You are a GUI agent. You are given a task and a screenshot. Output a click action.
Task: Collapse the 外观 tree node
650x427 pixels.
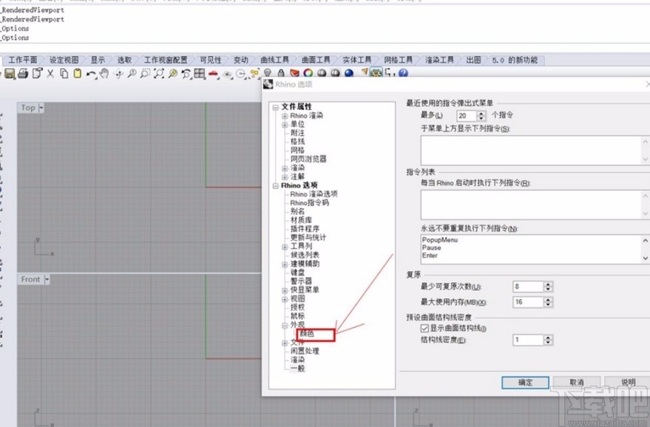coord(285,325)
